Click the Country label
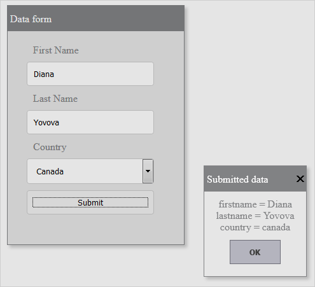315x287 pixels. [x=50, y=147]
